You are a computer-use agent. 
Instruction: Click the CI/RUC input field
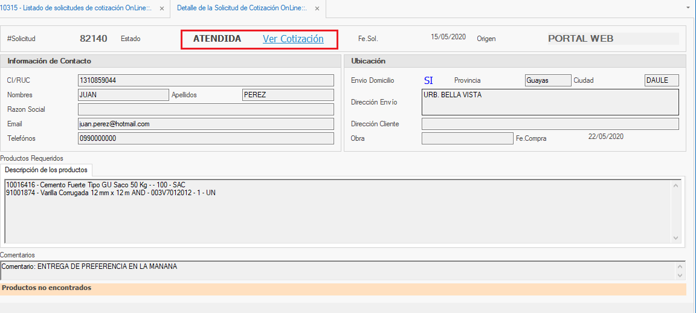[x=205, y=80]
